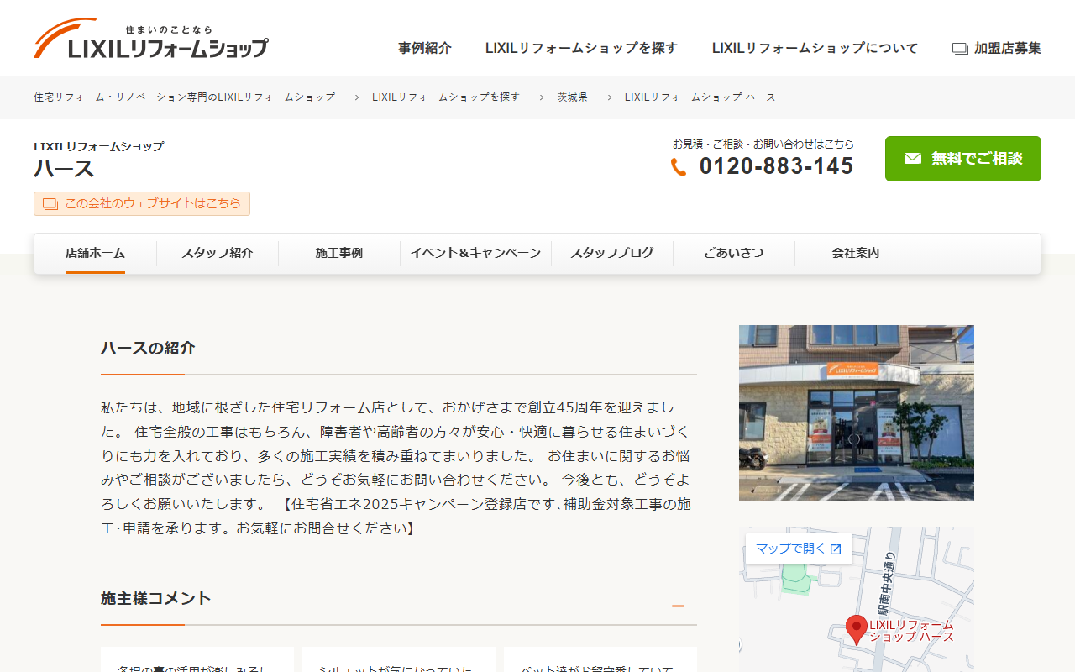This screenshot has width=1075, height=672.
Task: Collapse the 施主様コメント section with minus
Action: click(679, 606)
